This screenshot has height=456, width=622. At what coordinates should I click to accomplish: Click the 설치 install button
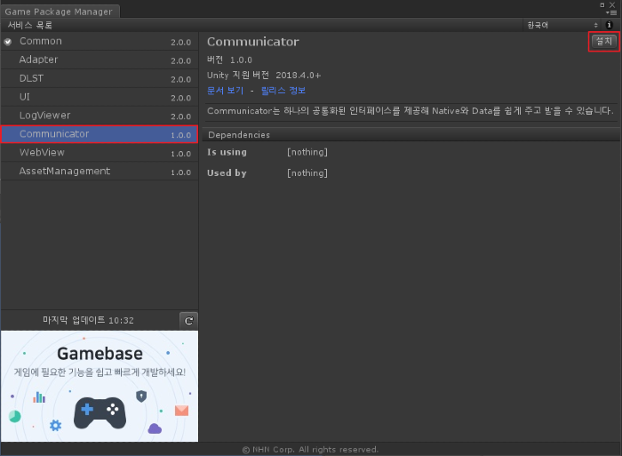tap(603, 41)
